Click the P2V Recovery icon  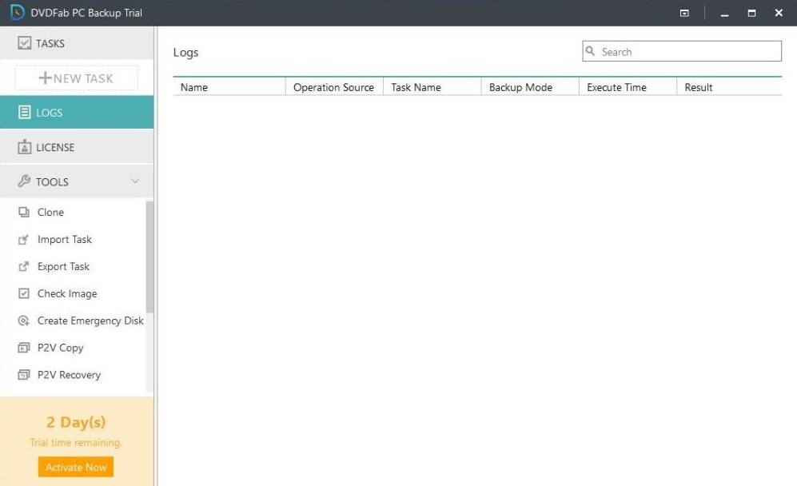point(24,375)
